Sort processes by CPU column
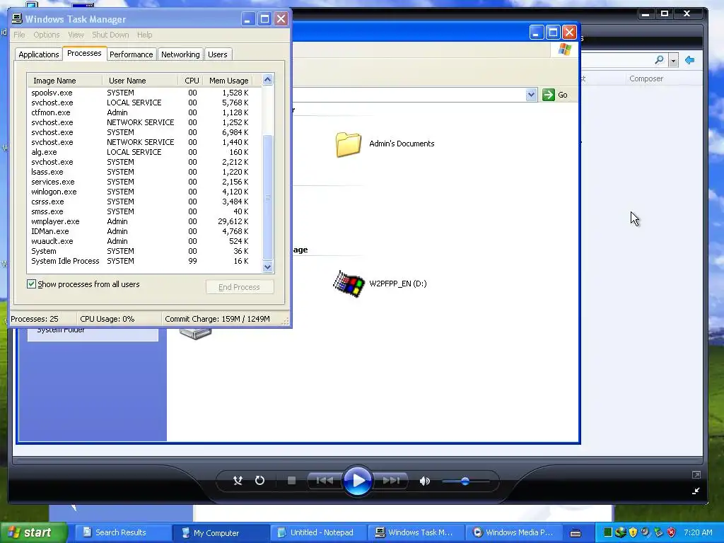Viewport: 724px width, 543px height. point(191,81)
